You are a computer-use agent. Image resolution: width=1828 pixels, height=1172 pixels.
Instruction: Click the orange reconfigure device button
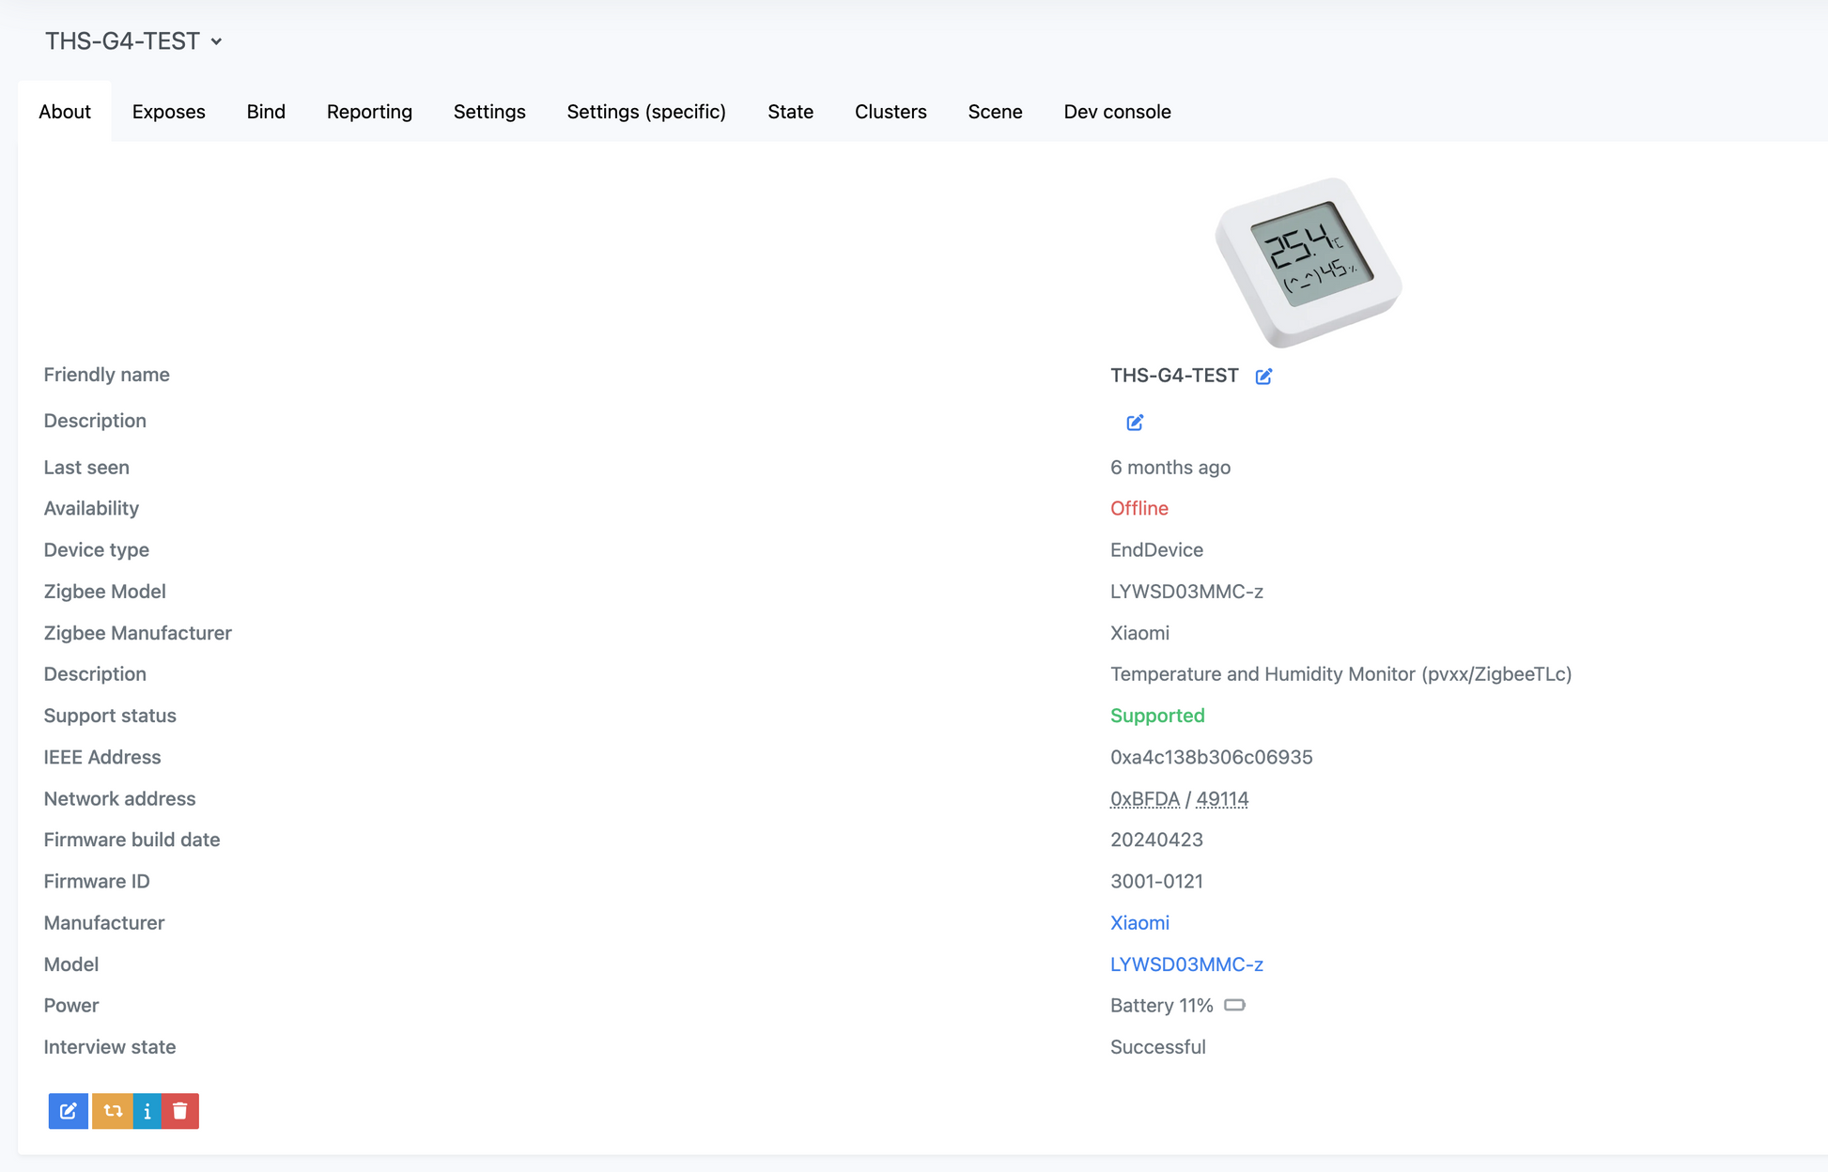[113, 1111]
